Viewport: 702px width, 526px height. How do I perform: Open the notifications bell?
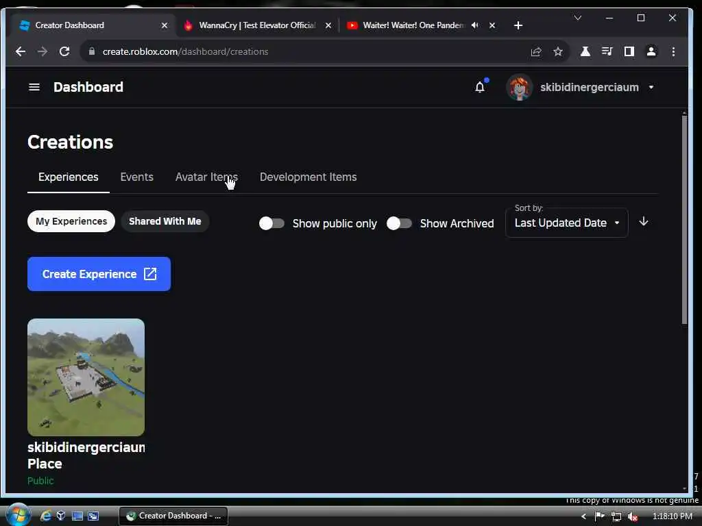[480, 87]
